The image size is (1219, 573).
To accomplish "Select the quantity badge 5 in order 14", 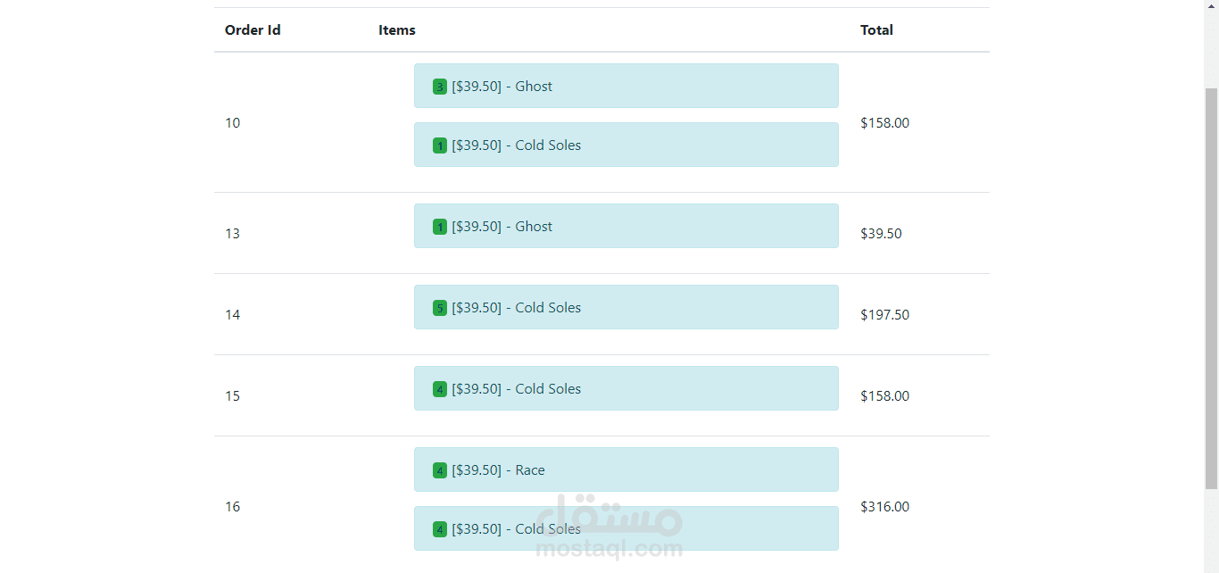I will click(440, 308).
